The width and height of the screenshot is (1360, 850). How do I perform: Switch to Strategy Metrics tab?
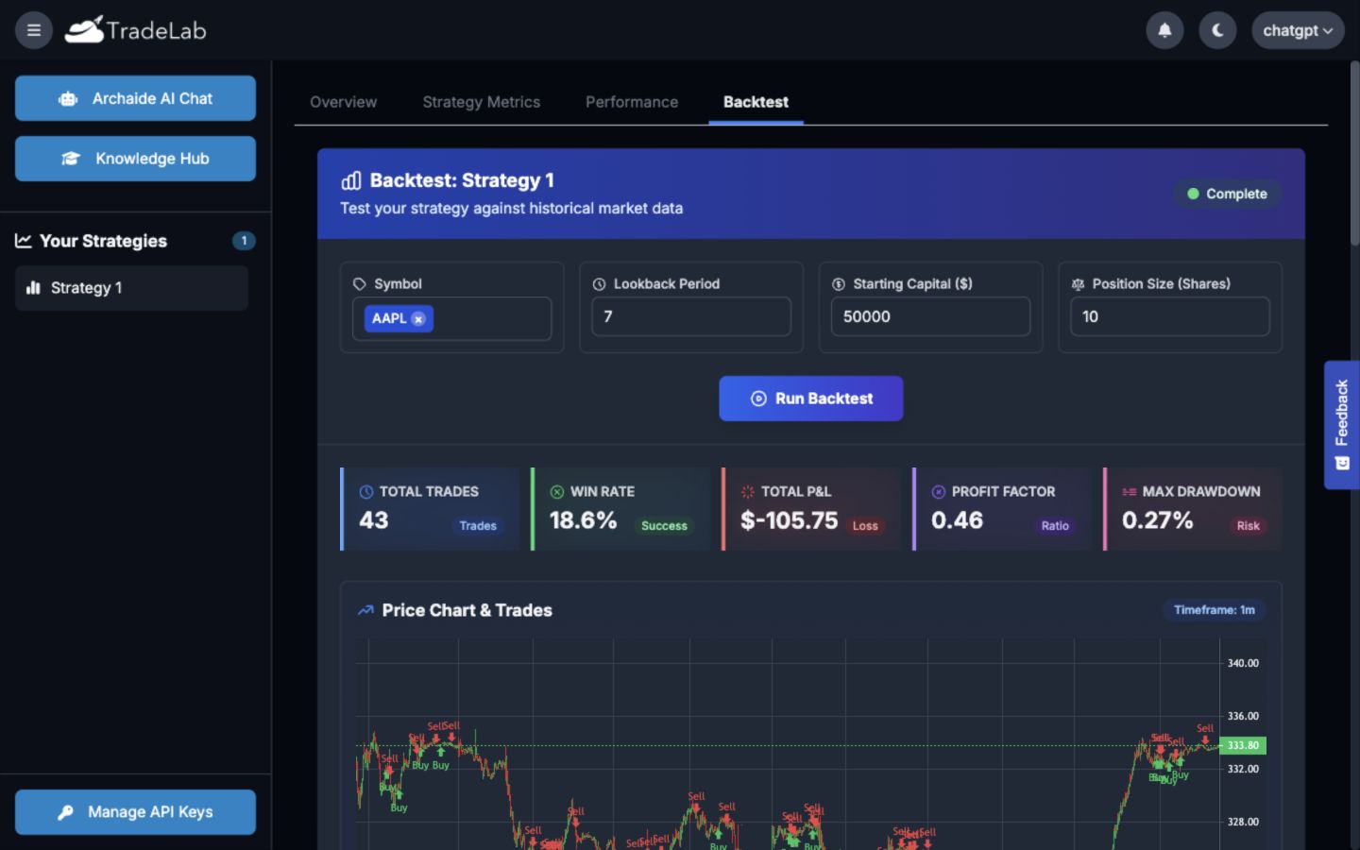pyautogui.click(x=481, y=102)
